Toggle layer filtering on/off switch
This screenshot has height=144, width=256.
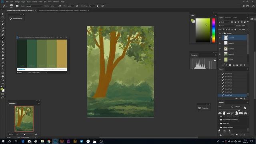click(248, 22)
